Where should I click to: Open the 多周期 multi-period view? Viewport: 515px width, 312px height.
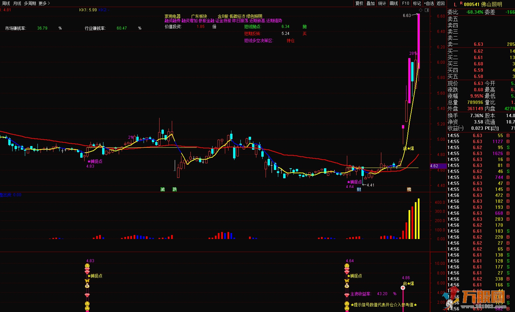[30, 3]
